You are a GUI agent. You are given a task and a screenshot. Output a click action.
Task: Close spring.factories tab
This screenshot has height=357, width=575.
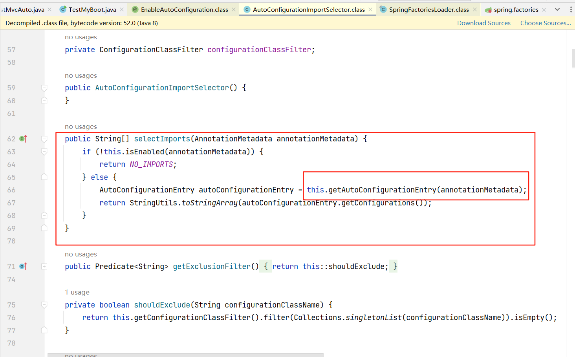pyautogui.click(x=544, y=9)
